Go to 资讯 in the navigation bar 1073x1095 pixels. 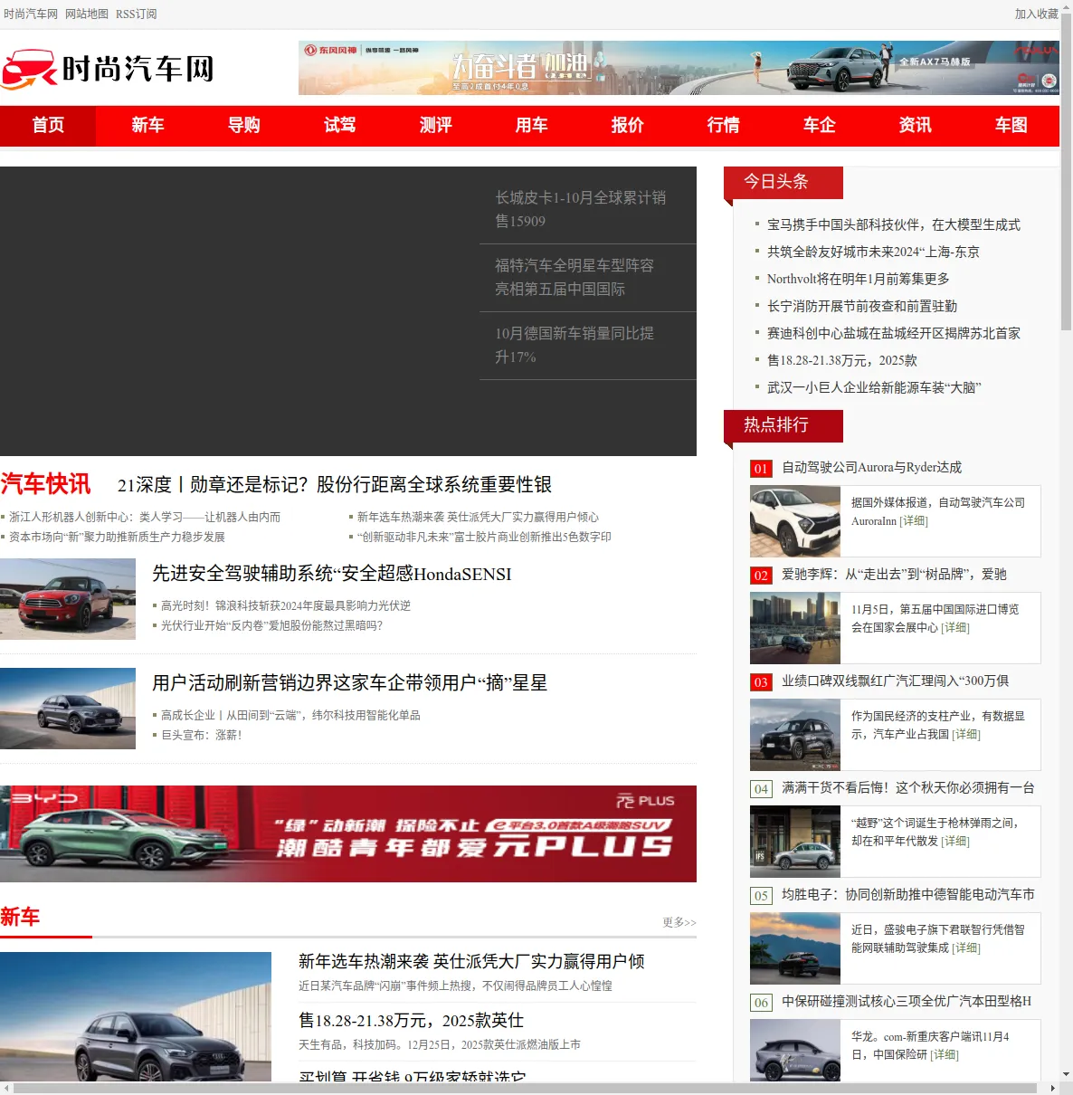click(915, 126)
